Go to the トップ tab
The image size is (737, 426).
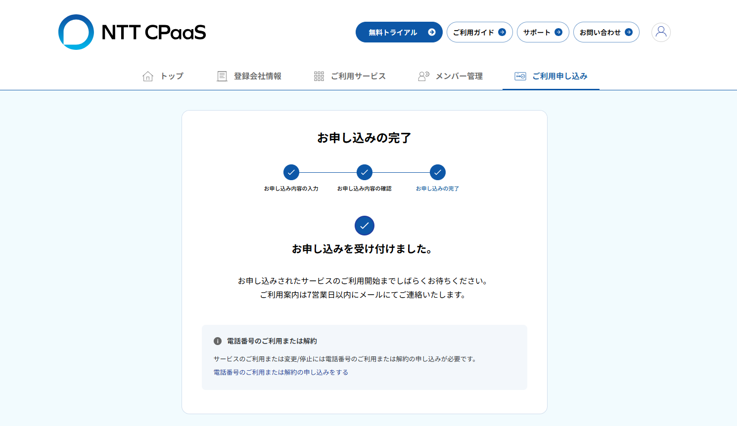pyautogui.click(x=163, y=76)
